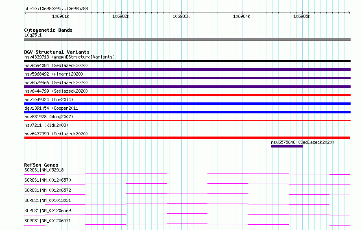The width and height of the screenshot is (362, 230).
Task: Click the purple nsv5968492 variant bar
Action: 187,78
